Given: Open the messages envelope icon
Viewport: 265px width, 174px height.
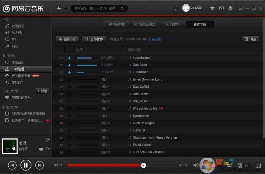Looking at the screenshot, I should 221,8.
